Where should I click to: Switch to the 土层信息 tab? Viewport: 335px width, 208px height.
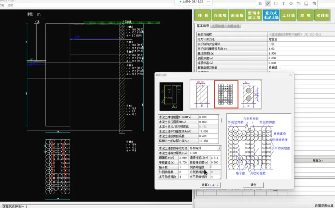[218, 26]
